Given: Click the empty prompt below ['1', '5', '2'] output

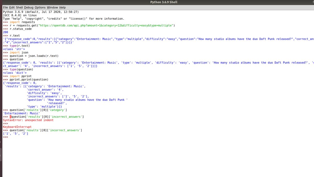Looking at the screenshot, I should pos(5,137).
